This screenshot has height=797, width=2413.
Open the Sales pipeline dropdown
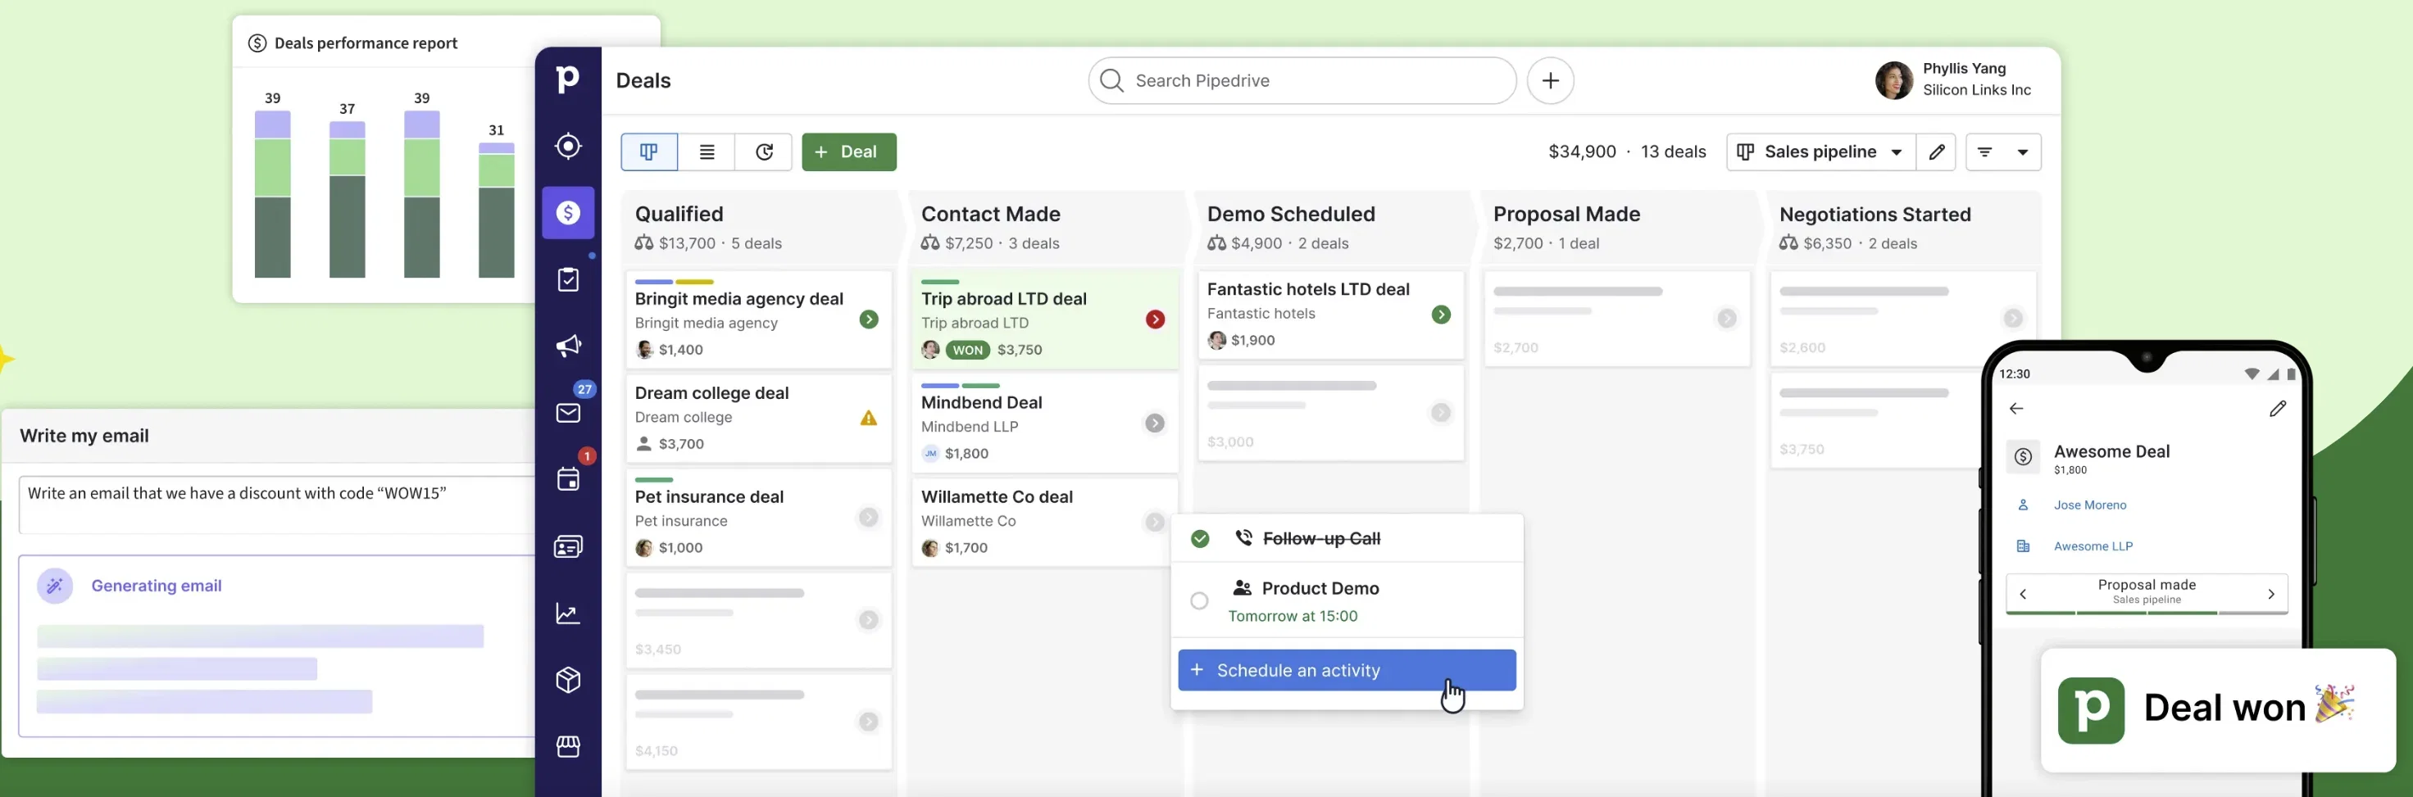point(1820,152)
